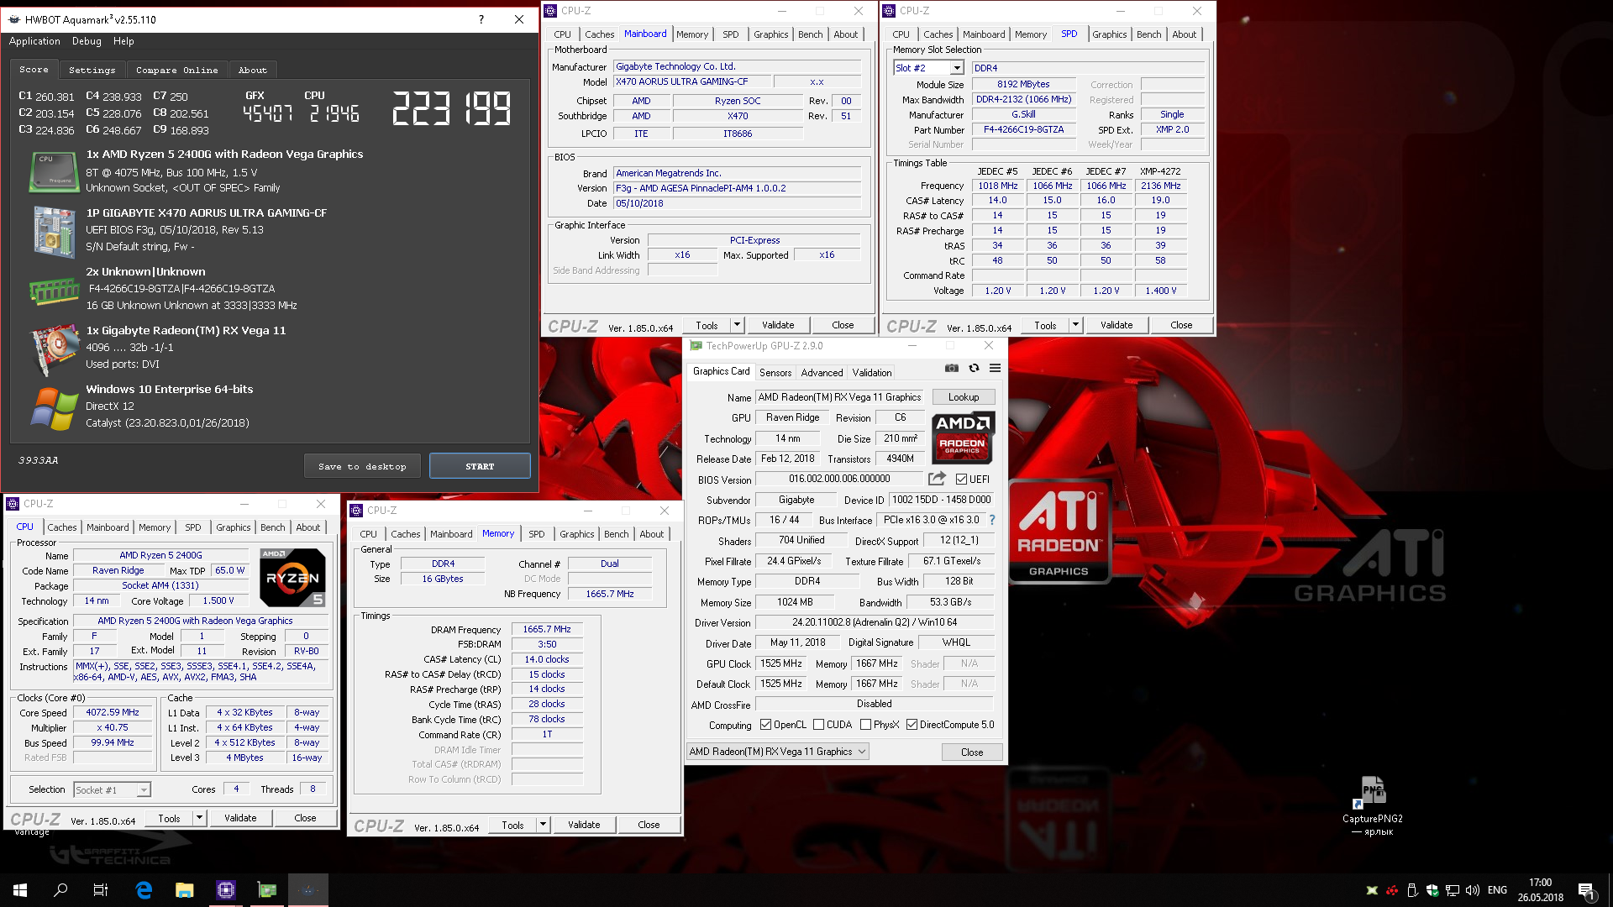Toggle the PhysX checkbox
This screenshot has width=1613, height=907.
[865, 725]
